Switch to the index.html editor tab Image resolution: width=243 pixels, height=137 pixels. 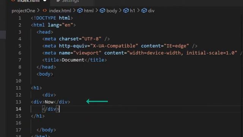pos(29,1)
